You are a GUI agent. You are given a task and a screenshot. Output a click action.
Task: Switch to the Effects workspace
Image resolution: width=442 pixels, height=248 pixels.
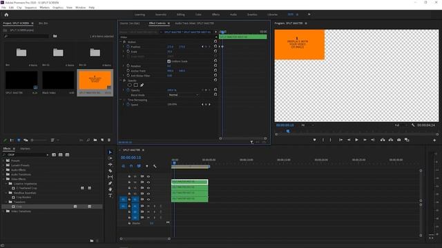point(215,14)
